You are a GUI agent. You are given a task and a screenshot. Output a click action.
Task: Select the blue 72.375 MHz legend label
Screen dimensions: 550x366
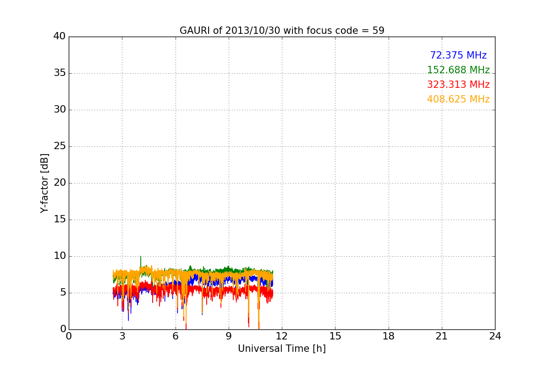(x=458, y=55)
